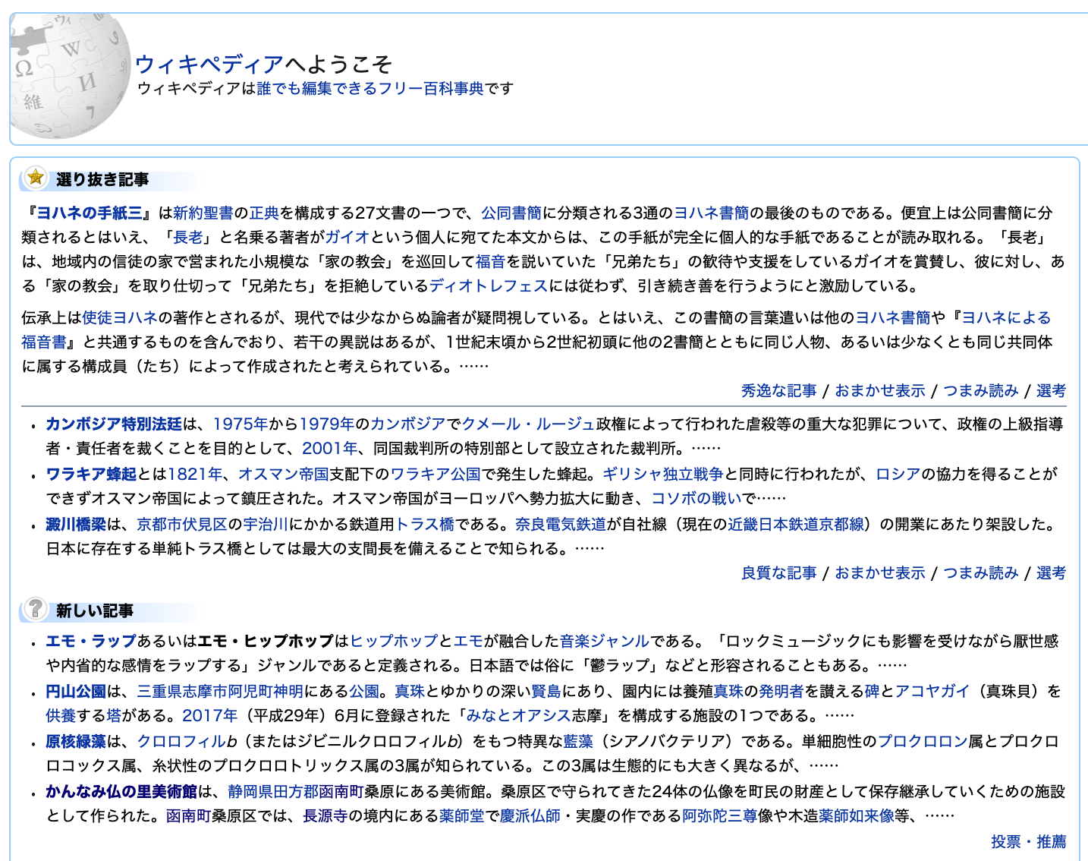Open the コソボの戦い link
This screenshot has width=1088, height=861.
click(697, 499)
